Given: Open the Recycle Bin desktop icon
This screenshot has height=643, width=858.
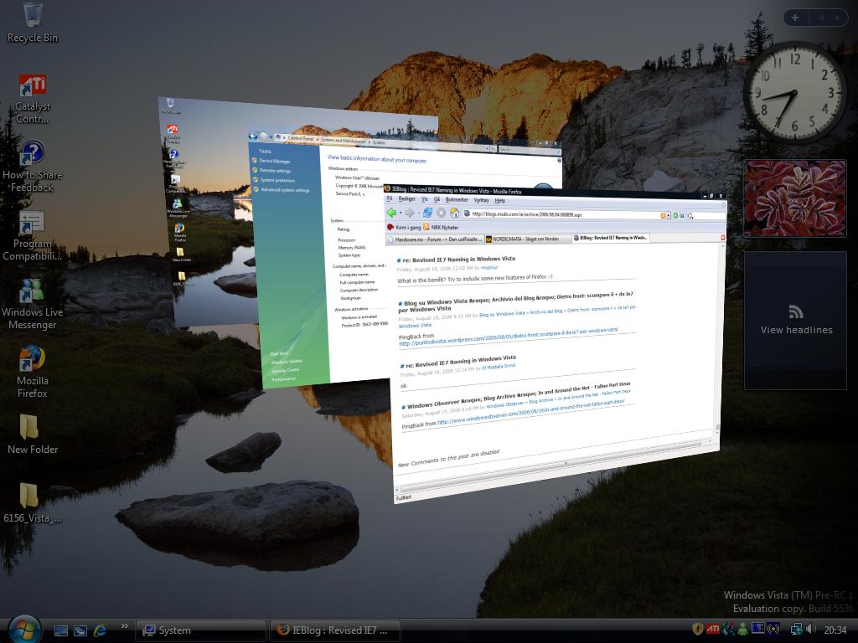Looking at the screenshot, I should tap(33, 23).
